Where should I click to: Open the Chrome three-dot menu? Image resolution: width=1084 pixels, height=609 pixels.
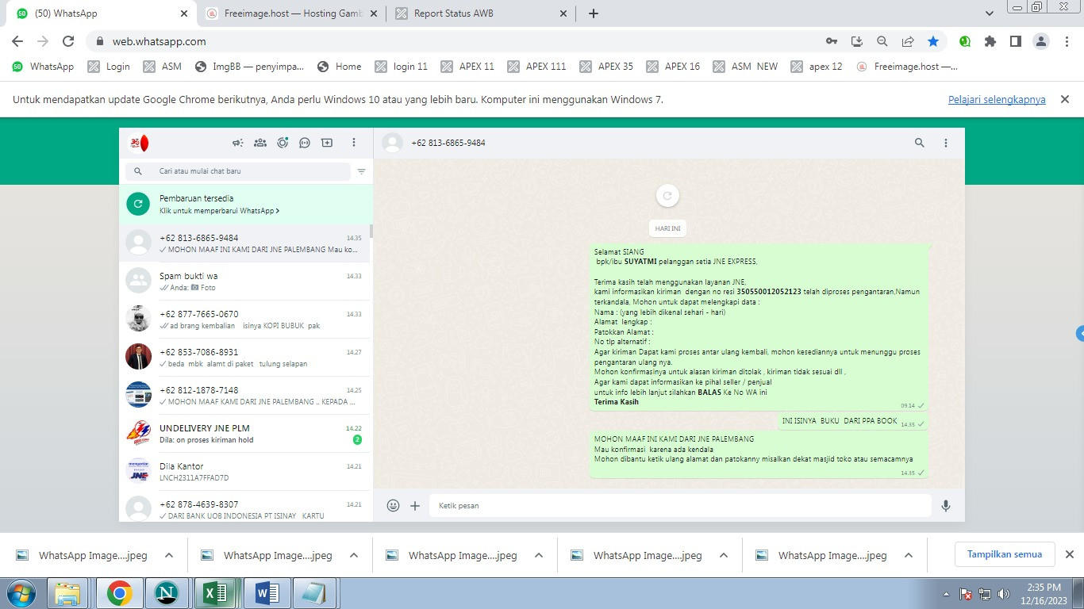1067,41
